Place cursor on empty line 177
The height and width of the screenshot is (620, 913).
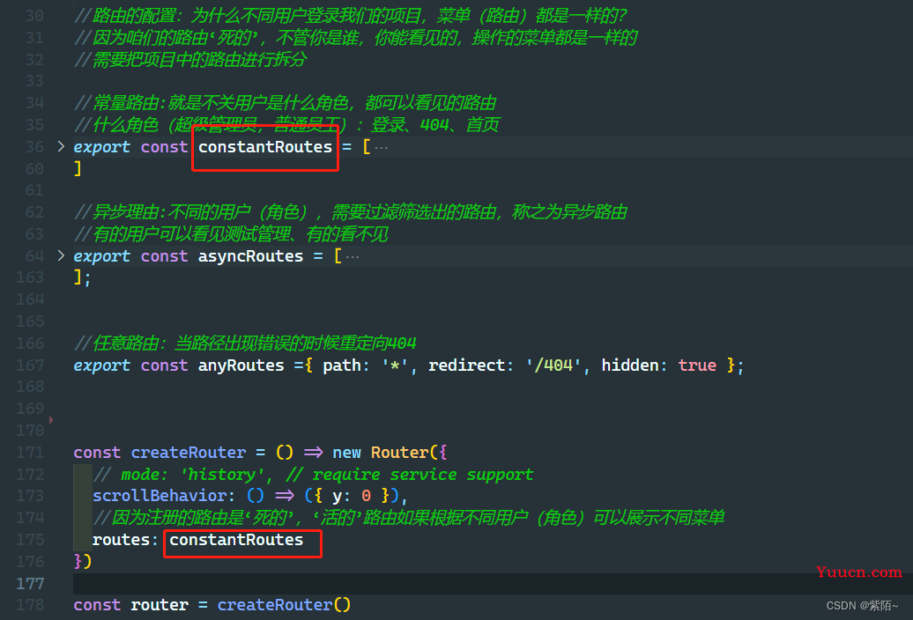[x=493, y=583]
